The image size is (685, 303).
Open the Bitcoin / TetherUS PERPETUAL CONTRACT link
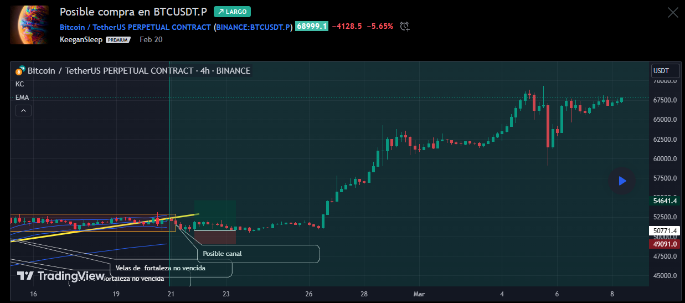135,27
